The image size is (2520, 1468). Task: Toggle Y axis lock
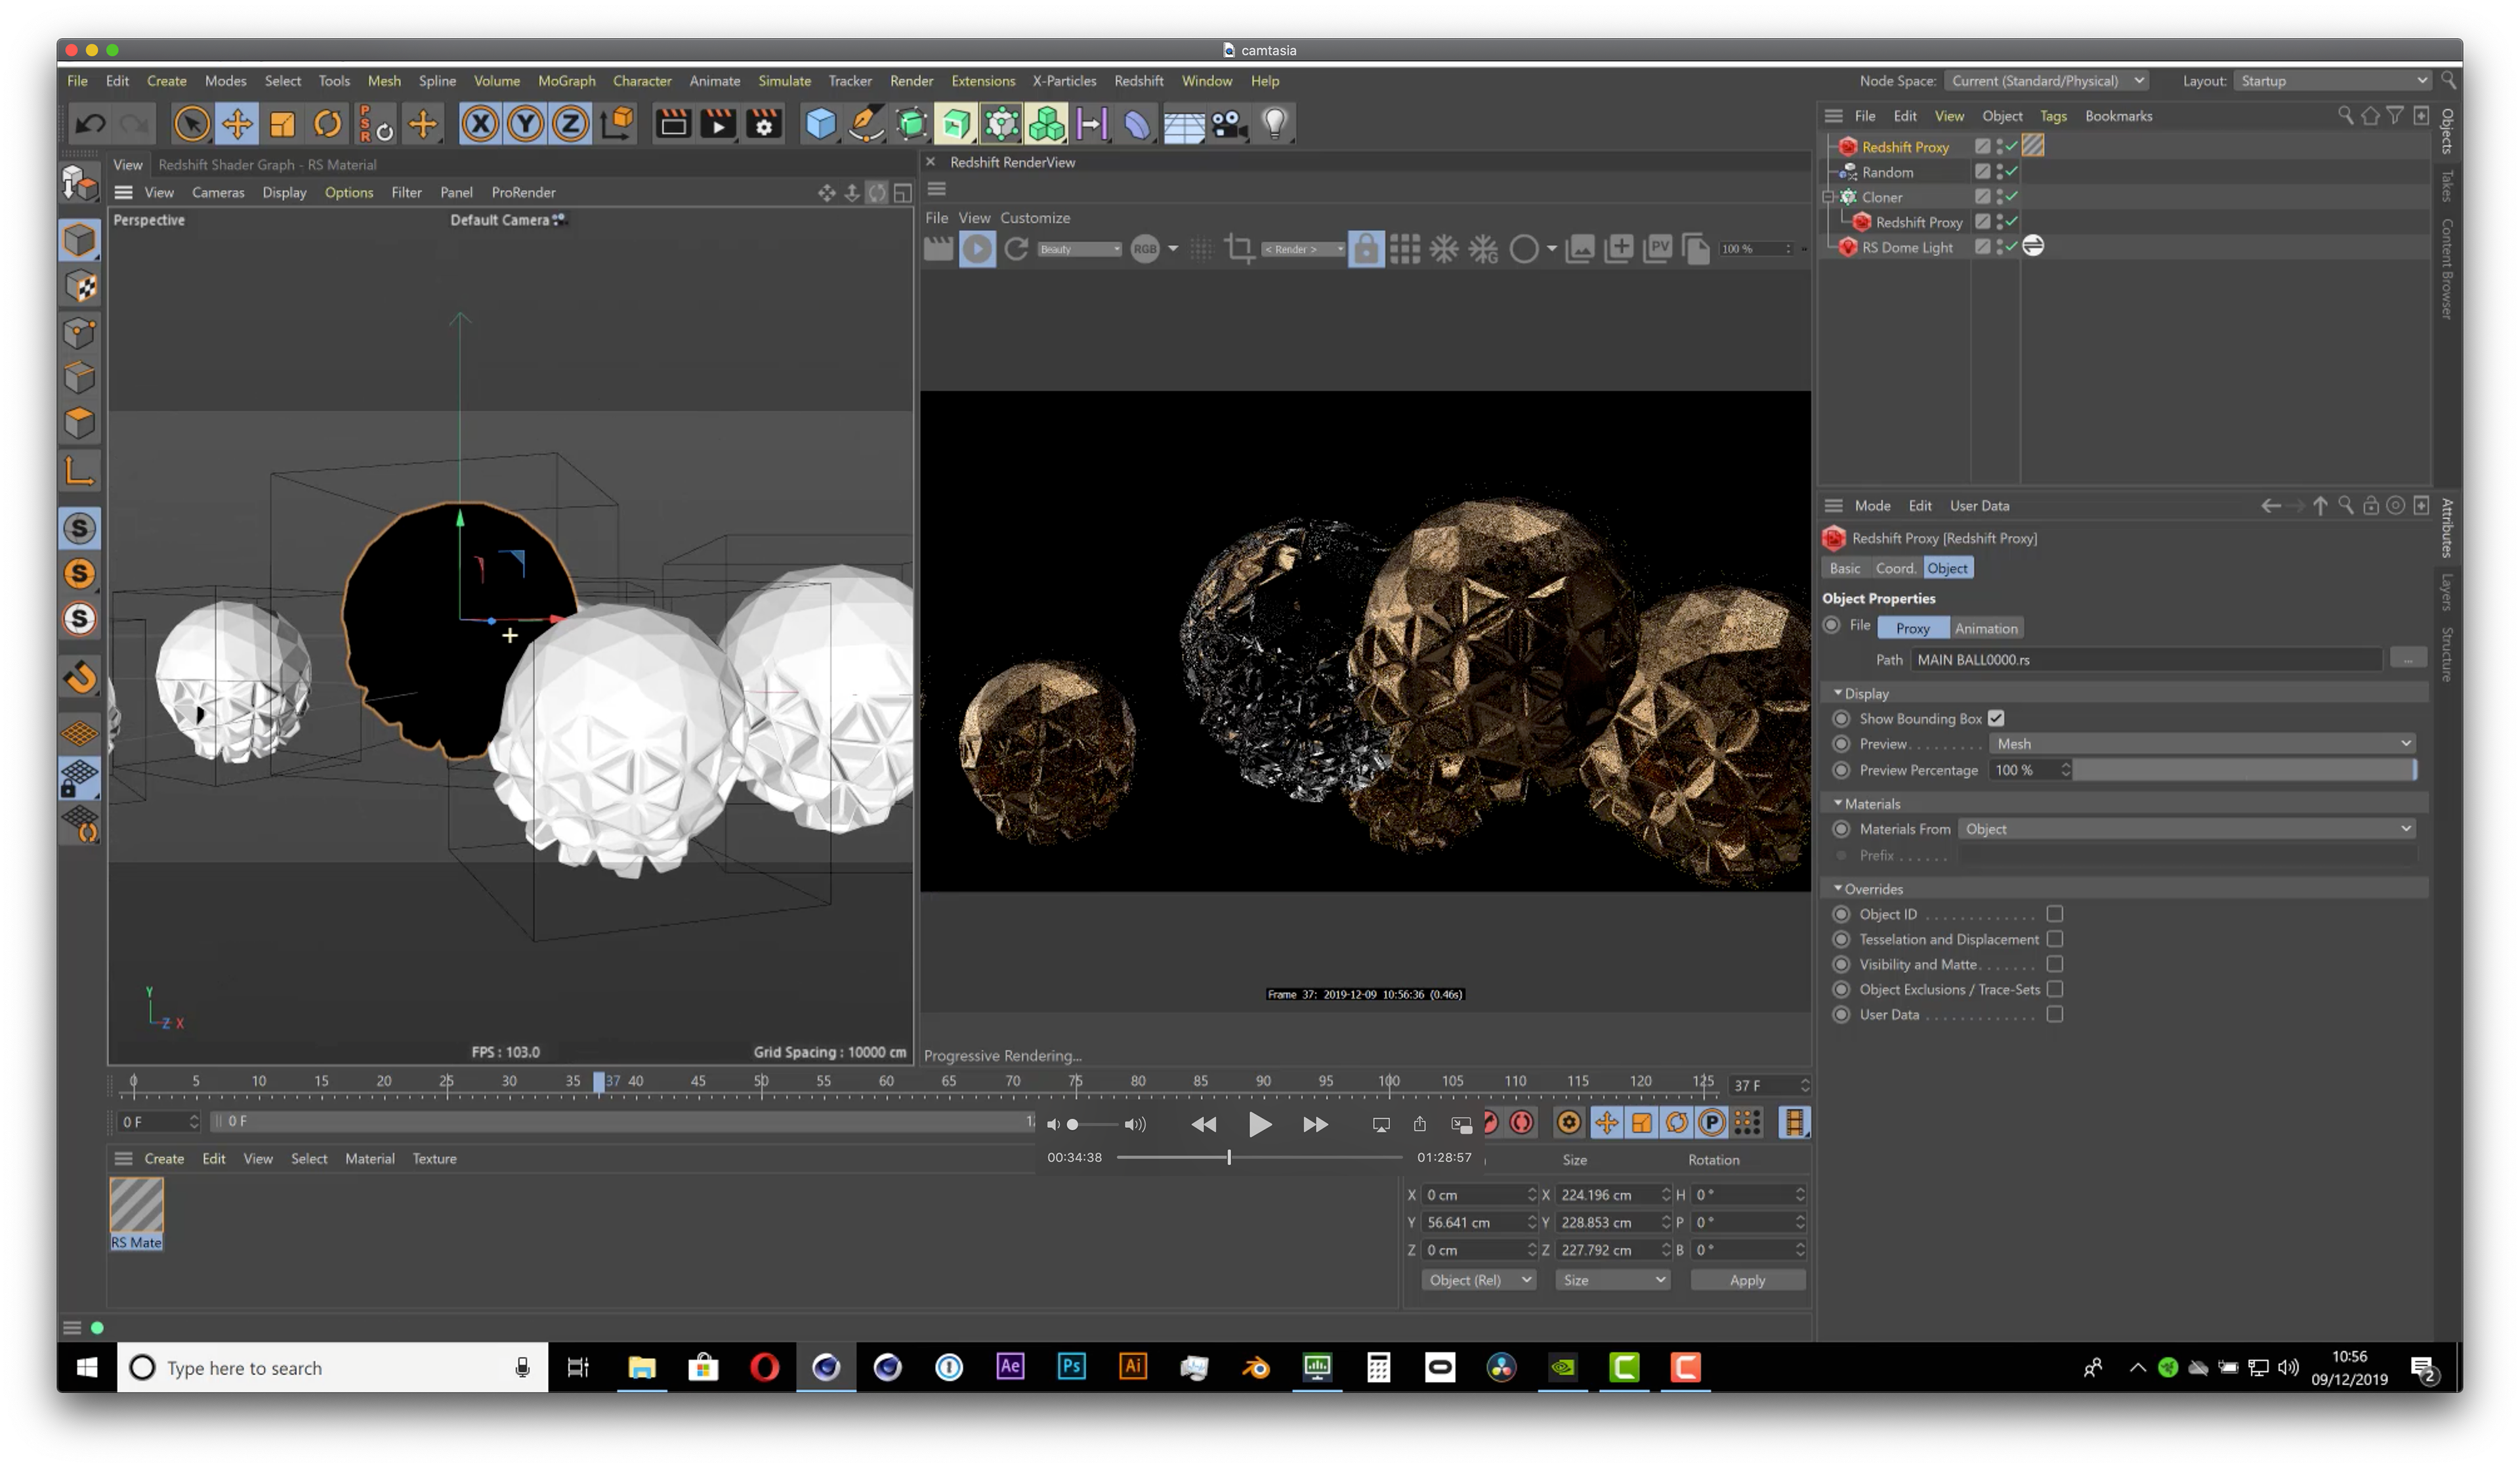click(525, 124)
